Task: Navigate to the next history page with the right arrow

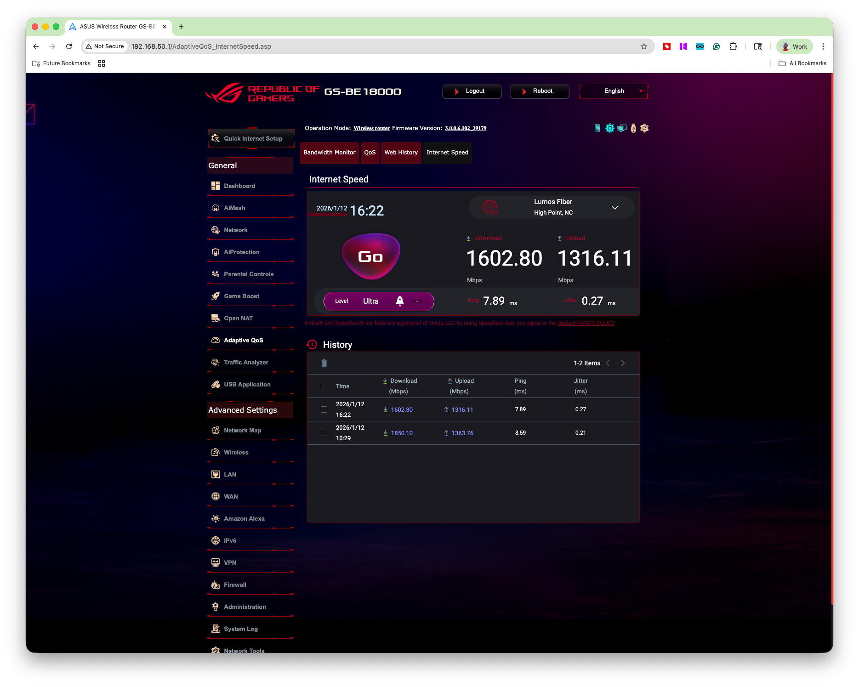Action: tap(623, 363)
